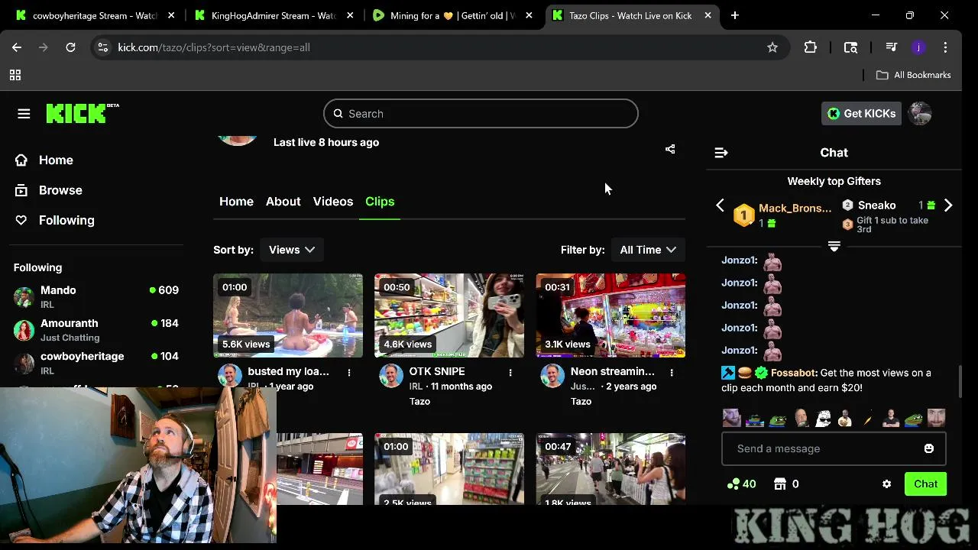
Task: Switch to Mining for a browser tab
Action: point(452,15)
